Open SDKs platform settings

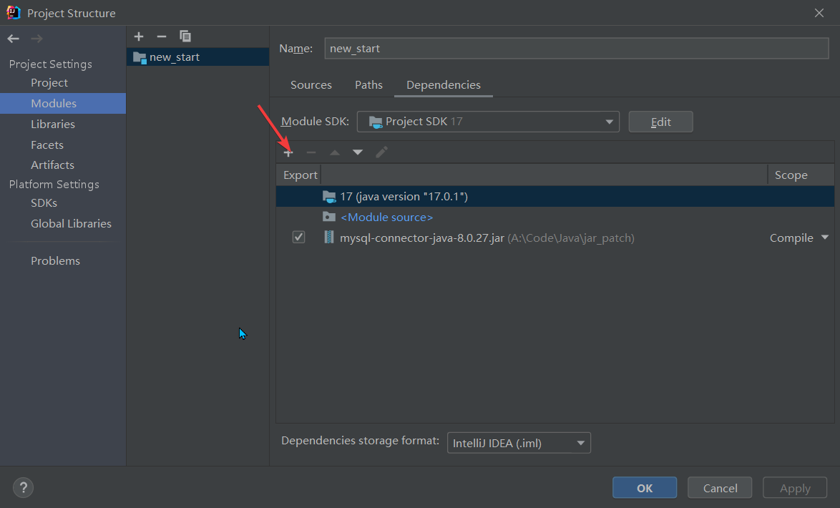[x=44, y=203]
